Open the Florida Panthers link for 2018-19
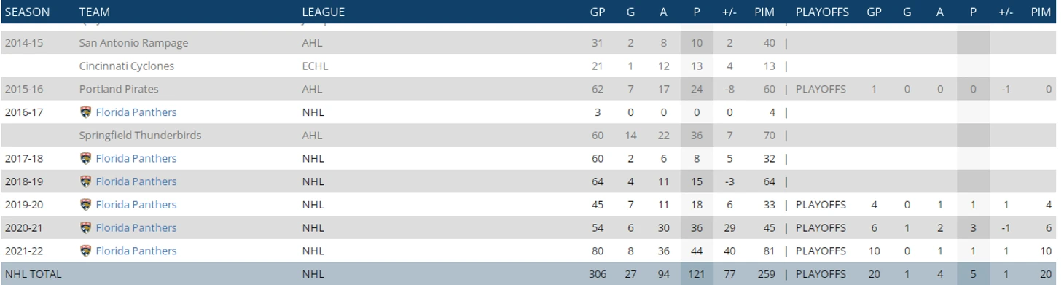 [136, 181]
